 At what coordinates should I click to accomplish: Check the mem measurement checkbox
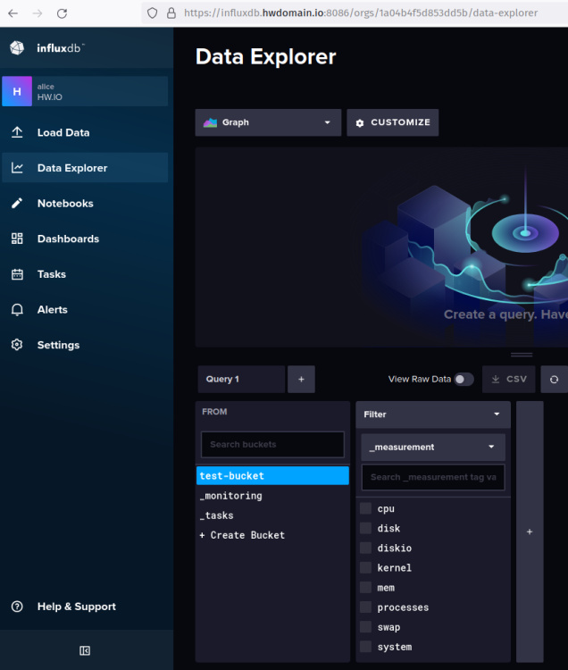pyautogui.click(x=365, y=588)
